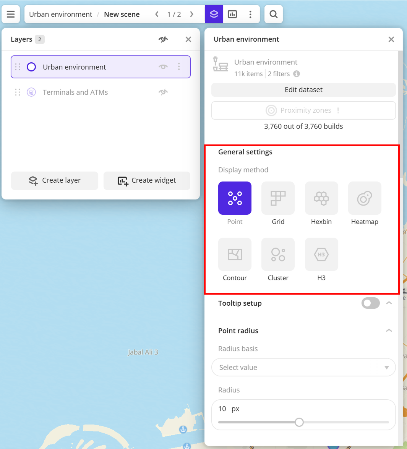Image resolution: width=407 pixels, height=449 pixels.
Task: Hide the Urban environment layer
Action: (163, 67)
